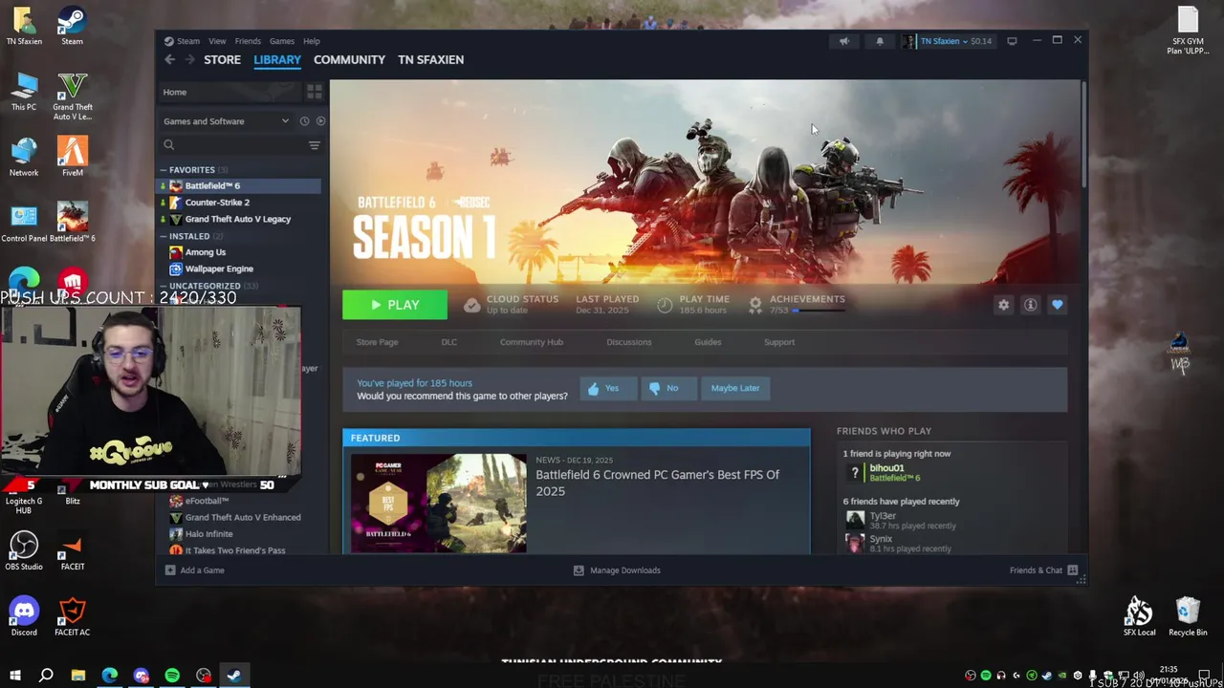The image size is (1224, 688).
Task: Open the Games menu
Action: [281, 41]
